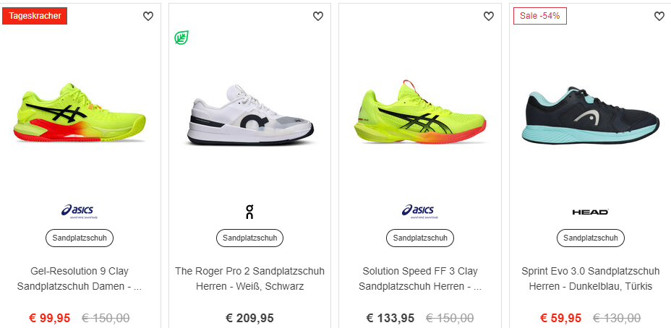671x328 pixels.
Task: Open The Roger Pro 2 Sandplatzschuh title link
Action: (x=249, y=279)
